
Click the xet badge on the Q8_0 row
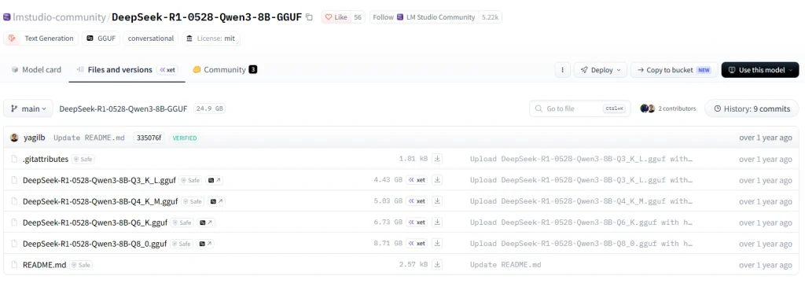click(417, 243)
